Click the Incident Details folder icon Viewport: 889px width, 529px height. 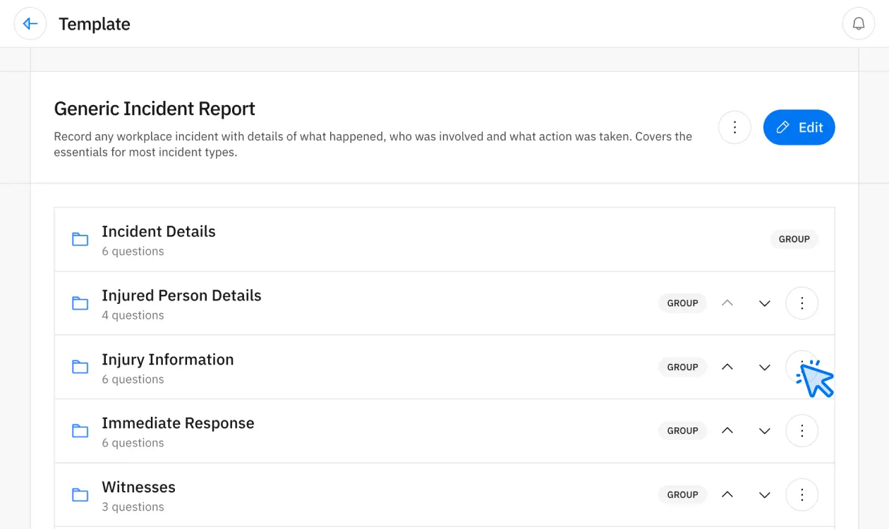click(80, 239)
